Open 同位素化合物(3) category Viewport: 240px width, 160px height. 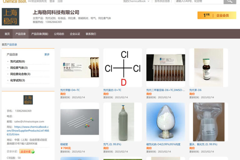(x=20, y=74)
